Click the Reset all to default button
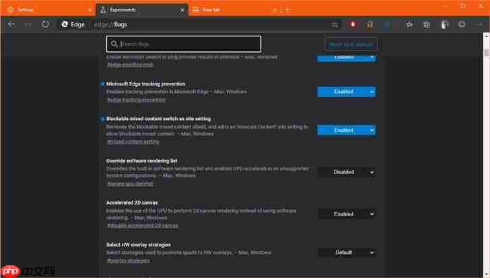Viewport: 490px width, 278px height. [x=351, y=44]
